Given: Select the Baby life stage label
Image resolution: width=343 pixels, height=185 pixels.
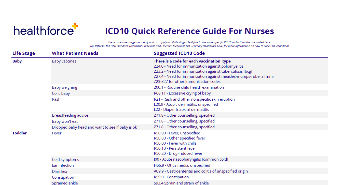Looking at the screenshot, I should [17, 61].
